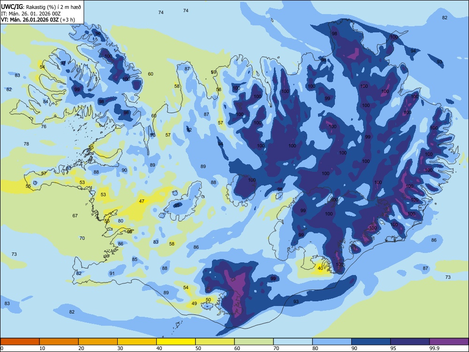Image resolution: width=469 pixels, height=352 pixels.
Task: Click the 60–70 pale green legend swatch
Action: (x=254, y=342)
